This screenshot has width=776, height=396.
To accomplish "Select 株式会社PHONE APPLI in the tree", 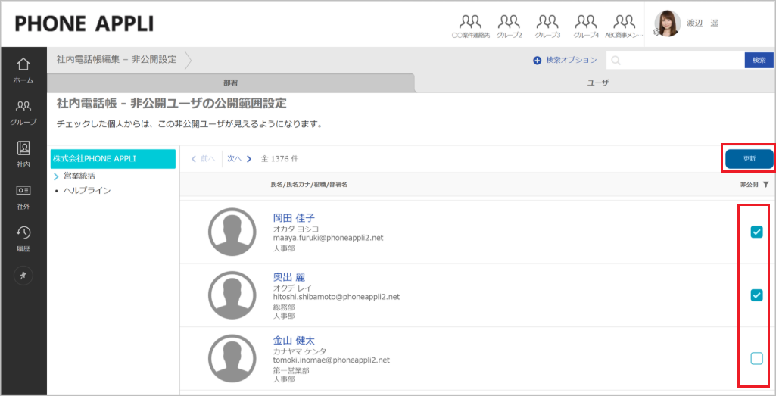I will click(113, 159).
